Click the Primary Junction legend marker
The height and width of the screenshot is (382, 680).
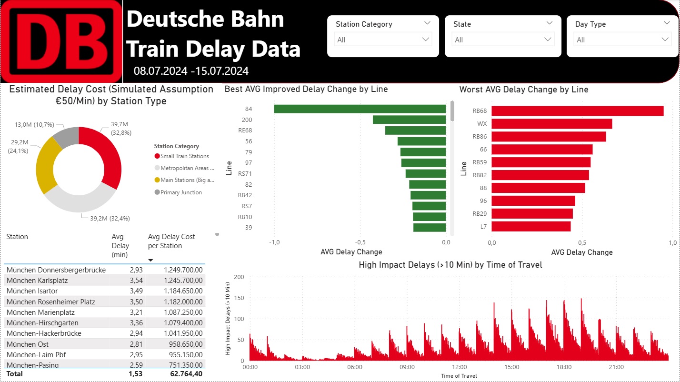(157, 192)
